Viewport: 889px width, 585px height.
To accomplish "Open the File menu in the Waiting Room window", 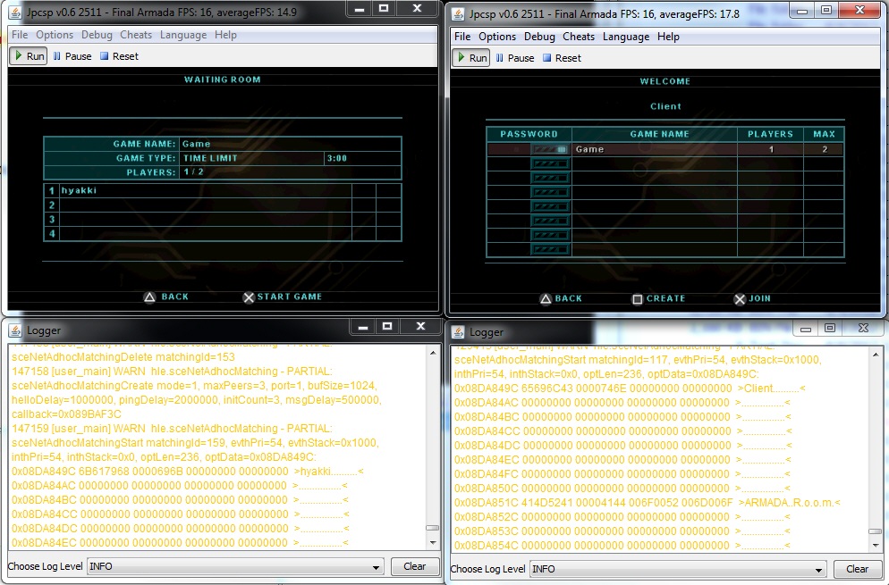I will click(x=20, y=35).
